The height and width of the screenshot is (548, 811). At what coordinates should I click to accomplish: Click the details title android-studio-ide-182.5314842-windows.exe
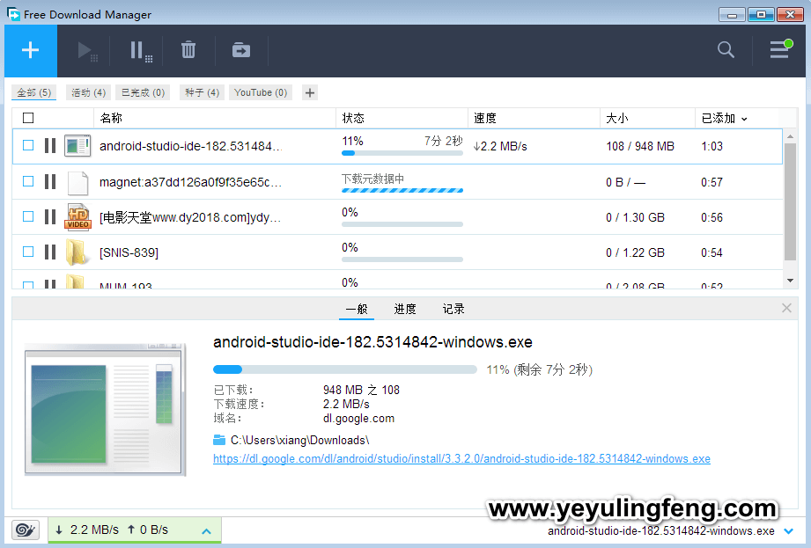372,342
